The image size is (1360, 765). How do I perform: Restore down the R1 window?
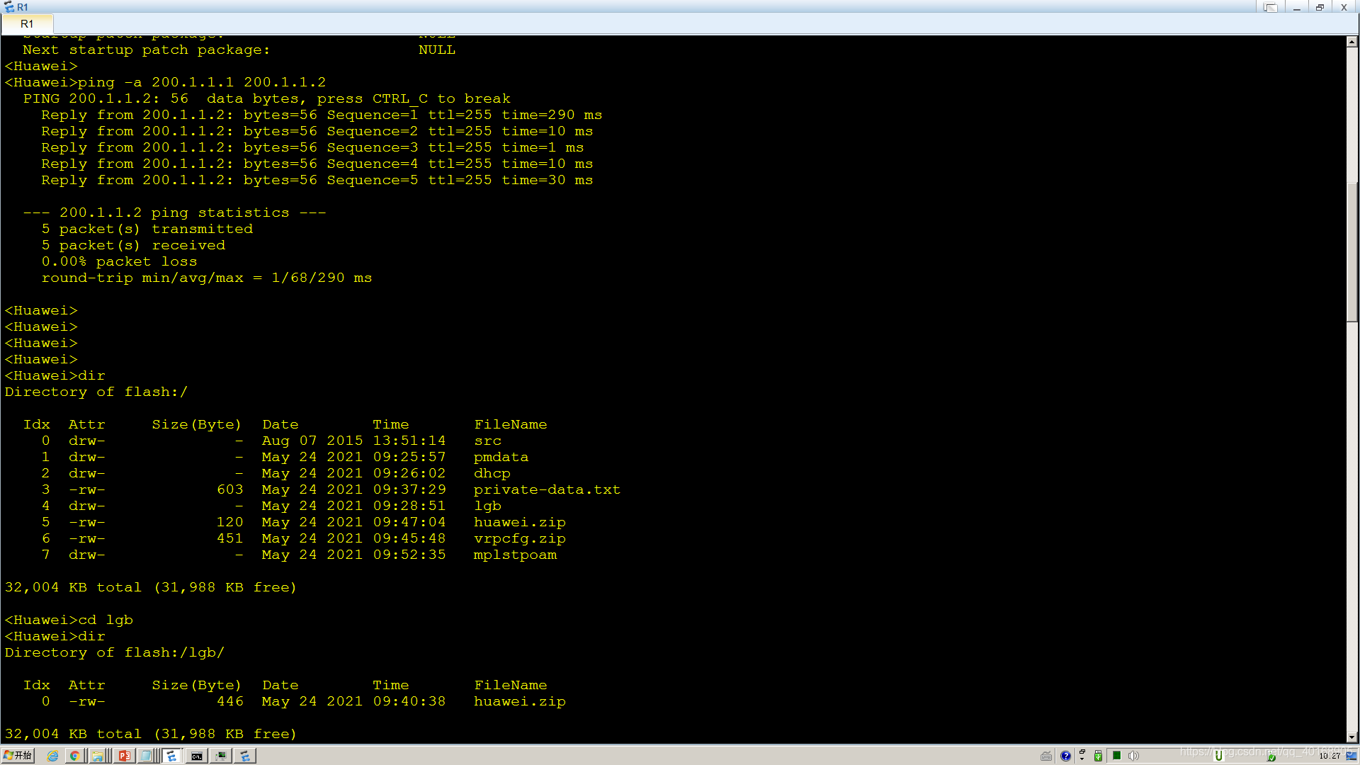point(1320,7)
